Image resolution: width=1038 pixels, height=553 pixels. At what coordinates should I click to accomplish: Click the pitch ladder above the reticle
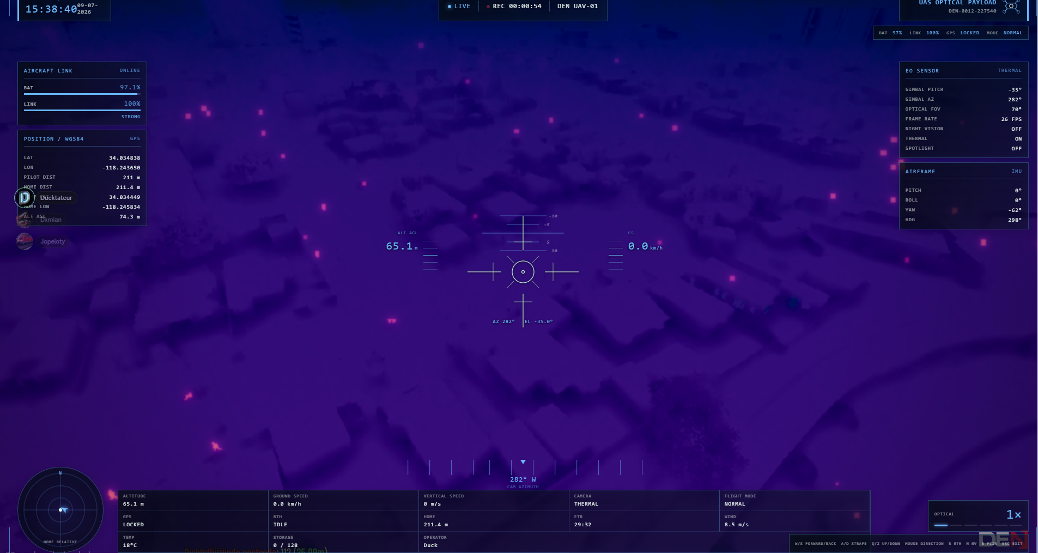[x=523, y=233]
